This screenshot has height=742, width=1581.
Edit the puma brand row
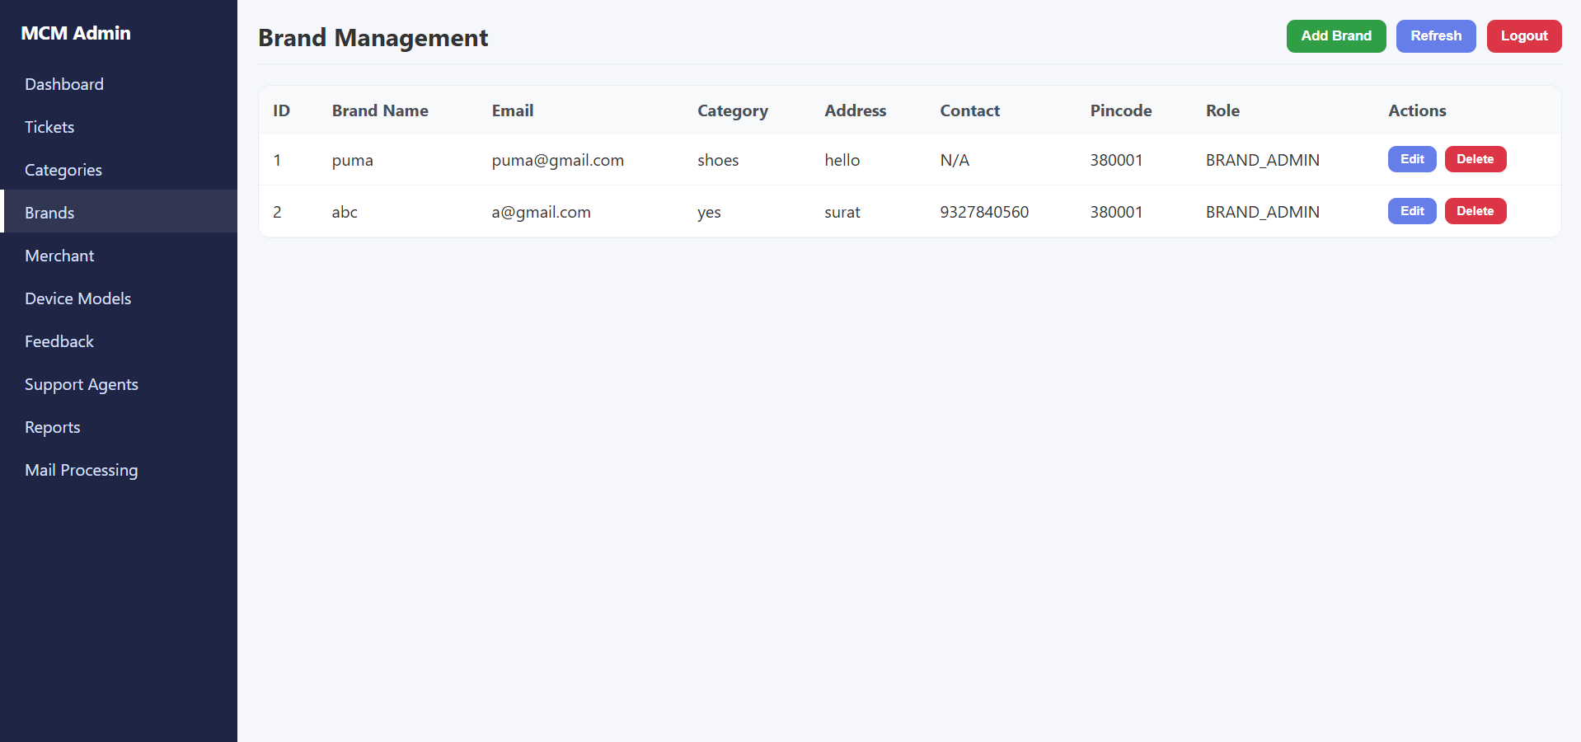(x=1411, y=159)
